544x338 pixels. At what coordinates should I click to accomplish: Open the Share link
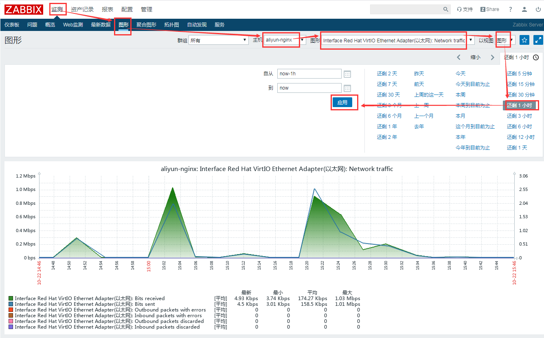(x=490, y=9)
